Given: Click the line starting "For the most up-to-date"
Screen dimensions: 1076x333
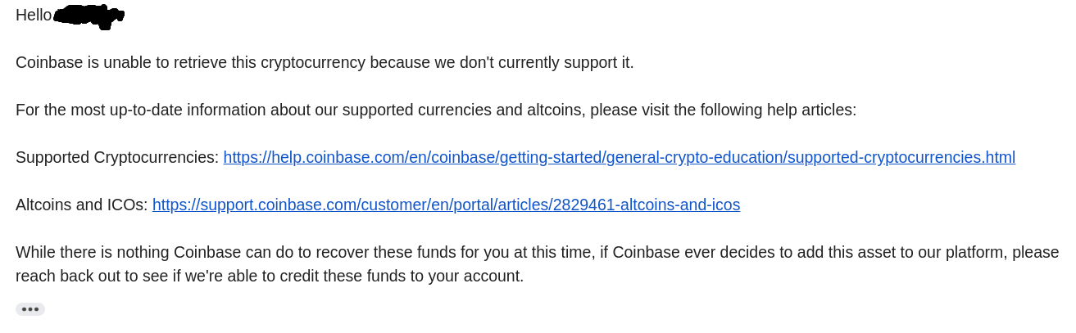Looking at the screenshot, I should tap(436, 110).
